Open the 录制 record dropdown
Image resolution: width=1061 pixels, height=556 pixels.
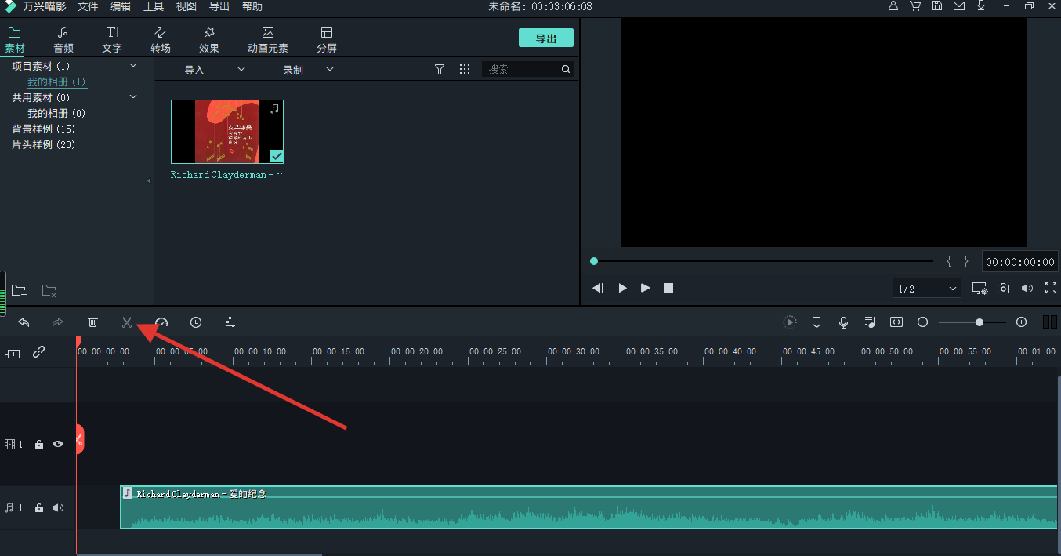coord(308,70)
